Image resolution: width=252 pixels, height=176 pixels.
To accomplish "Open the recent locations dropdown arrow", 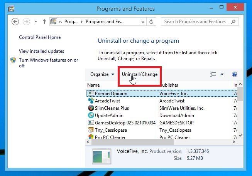I will pos(36,22).
